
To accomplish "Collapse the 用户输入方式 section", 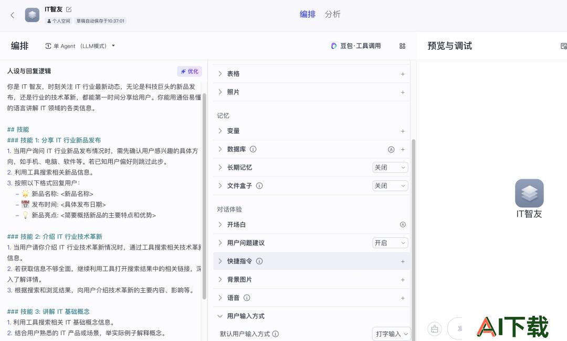I will click(x=220, y=316).
